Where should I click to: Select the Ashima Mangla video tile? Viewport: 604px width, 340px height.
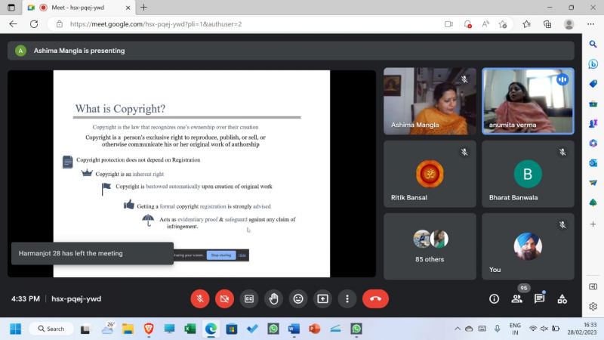(430, 101)
